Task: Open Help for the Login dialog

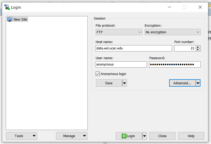Action: click(191, 136)
